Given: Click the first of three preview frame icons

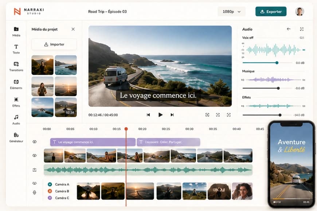Looking at the screenshot, I should click(207, 115).
